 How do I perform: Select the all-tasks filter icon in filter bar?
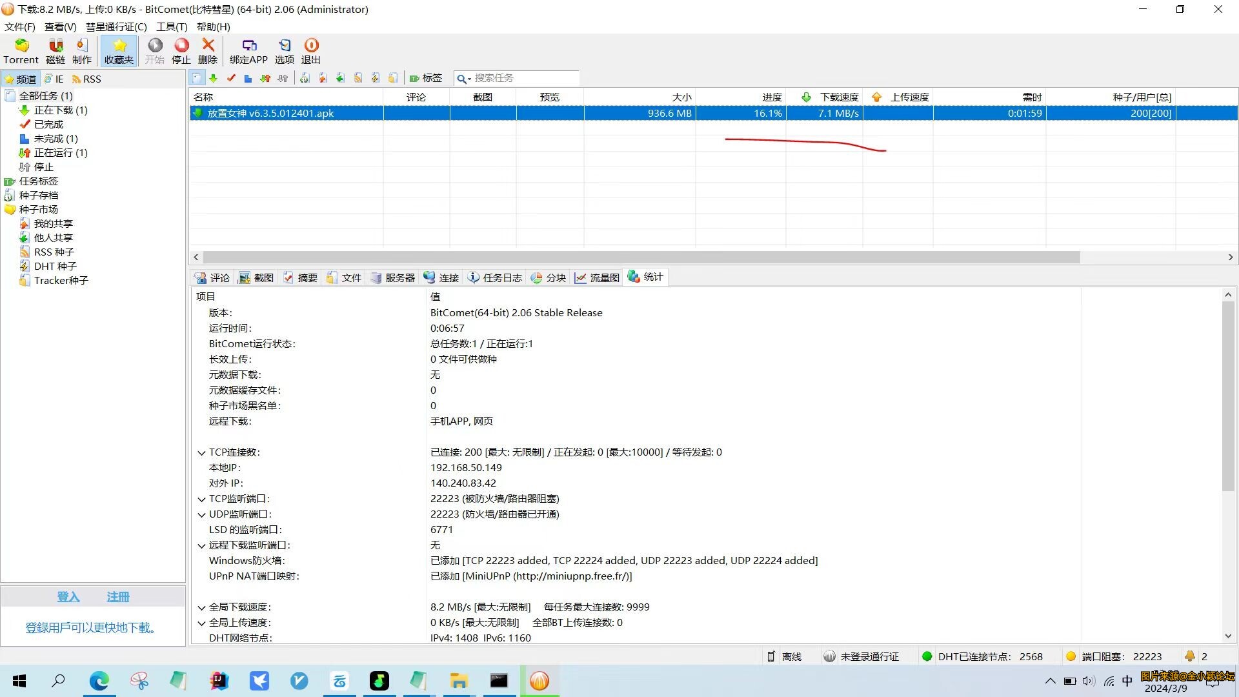click(x=197, y=78)
